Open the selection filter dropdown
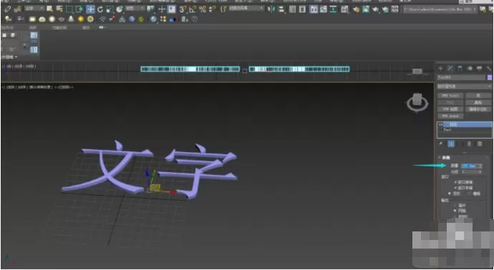Screen dimensions: 494x270 pyautogui.click(x=34, y=9)
